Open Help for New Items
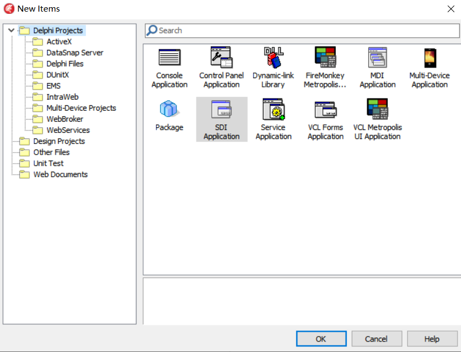This screenshot has height=352, width=461. (x=432, y=339)
